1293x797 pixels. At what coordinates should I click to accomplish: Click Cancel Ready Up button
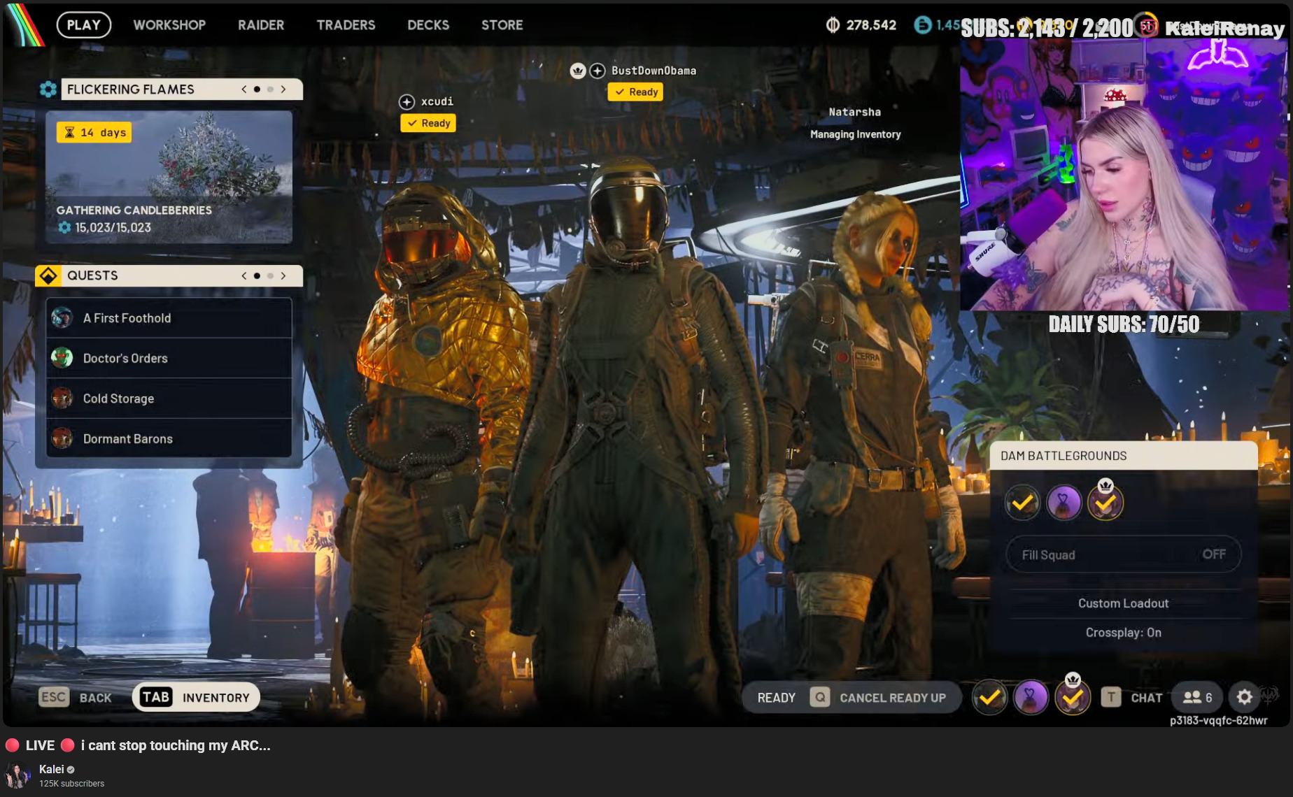[x=878, y=698]
